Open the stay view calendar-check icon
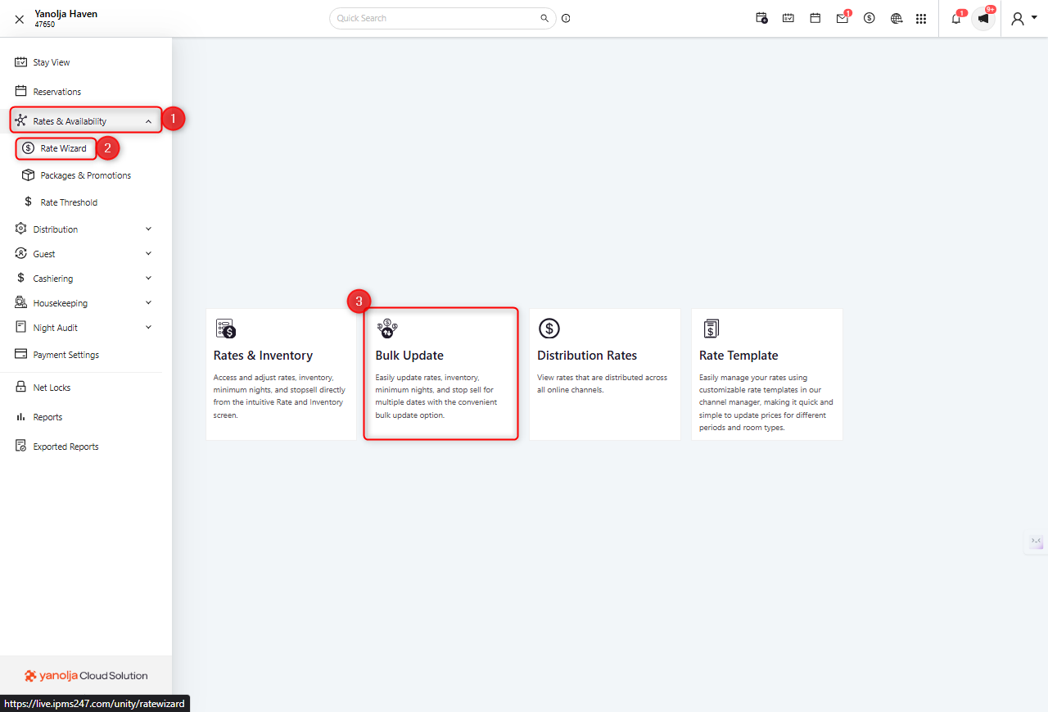 pos(788,18)
